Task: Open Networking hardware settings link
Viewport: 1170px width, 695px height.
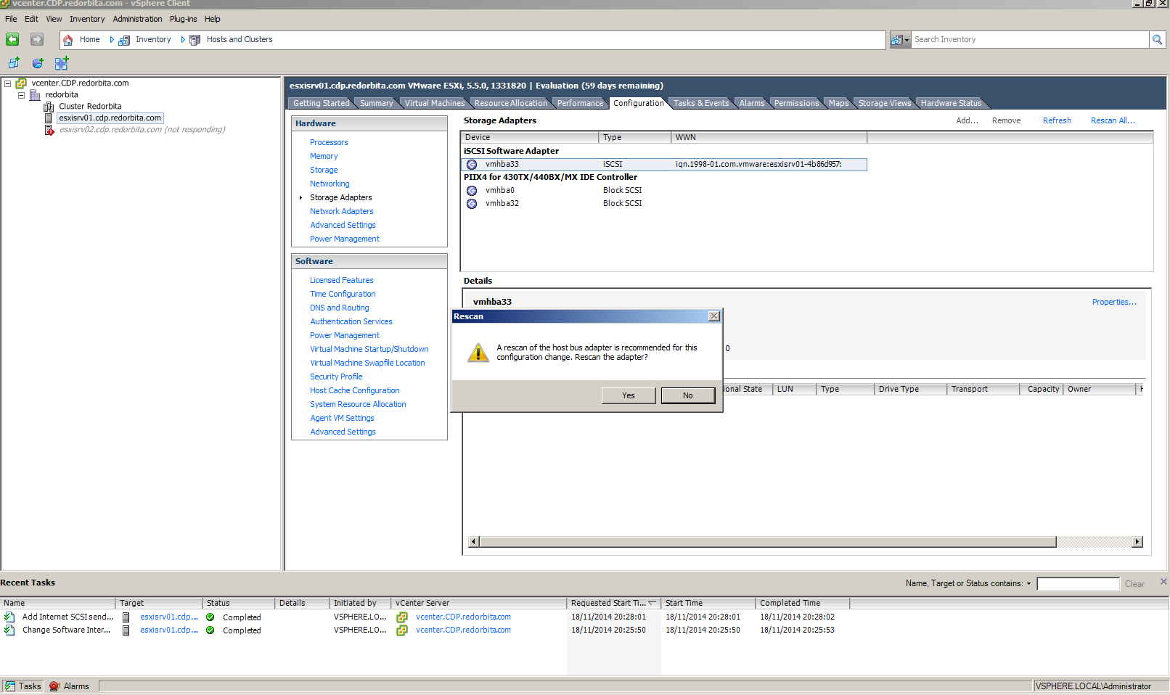Action: coord(330,184)
